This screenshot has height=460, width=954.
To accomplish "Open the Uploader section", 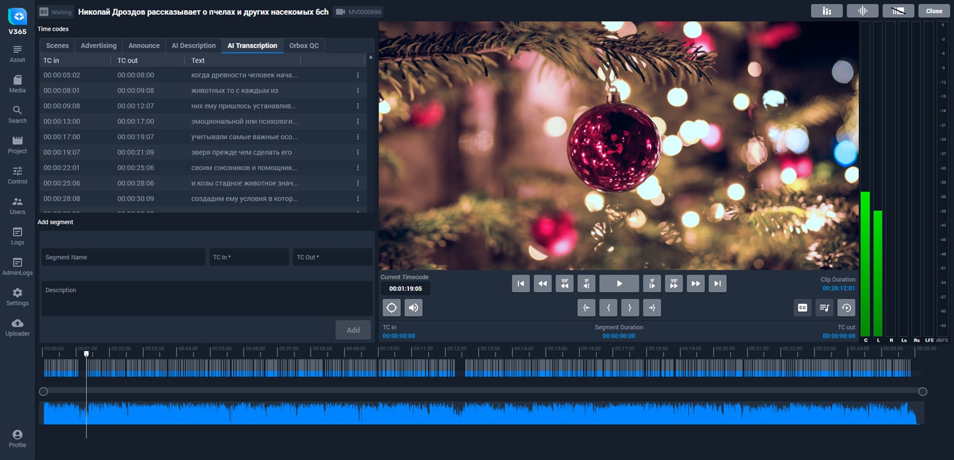I will pos(17,327).
